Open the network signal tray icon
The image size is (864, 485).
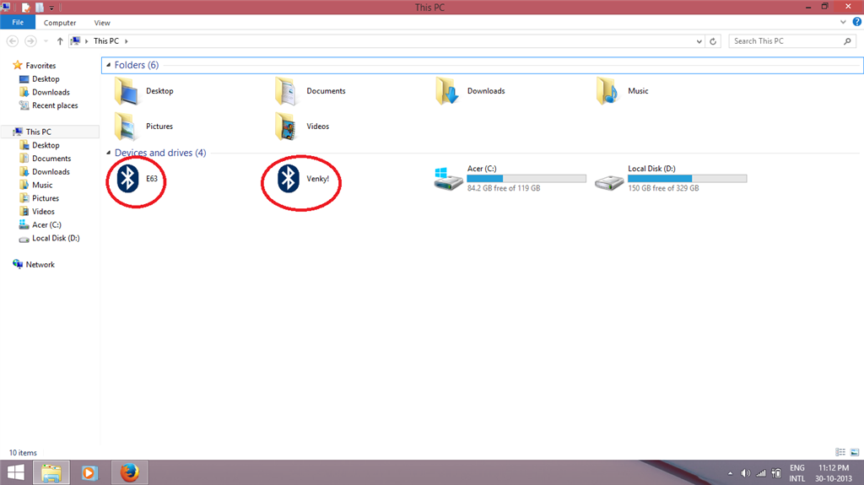pos(761,473)
